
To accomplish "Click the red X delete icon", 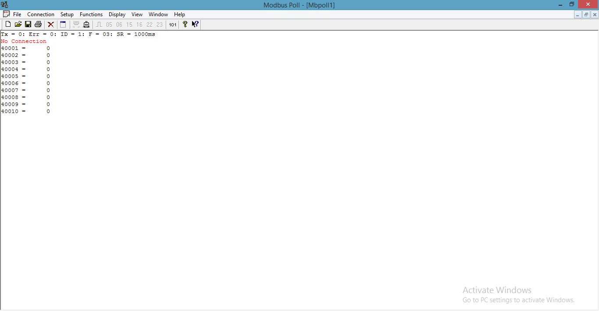I will pos(51,25).
